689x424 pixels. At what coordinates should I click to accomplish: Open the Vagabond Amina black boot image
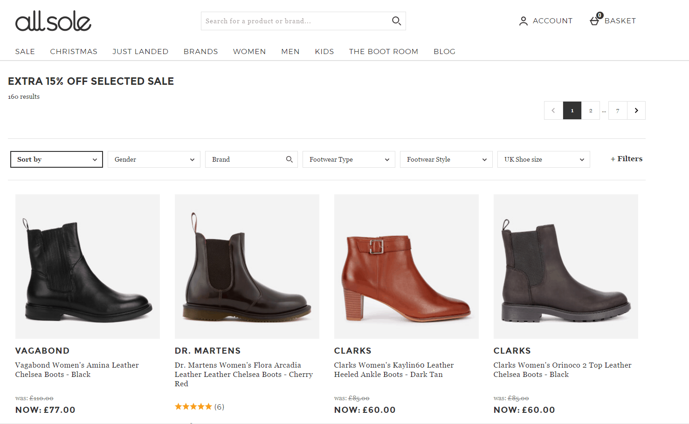click(88, 267)
